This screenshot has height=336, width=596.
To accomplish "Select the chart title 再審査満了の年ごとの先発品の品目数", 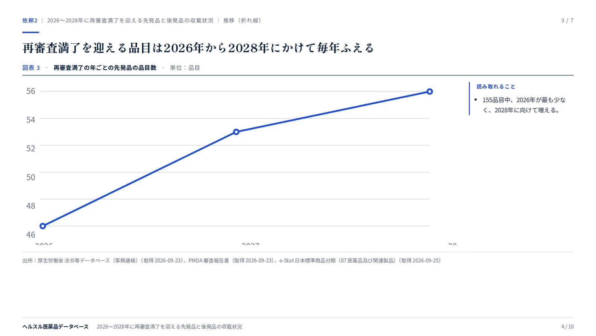I will [x=105, y=67].
